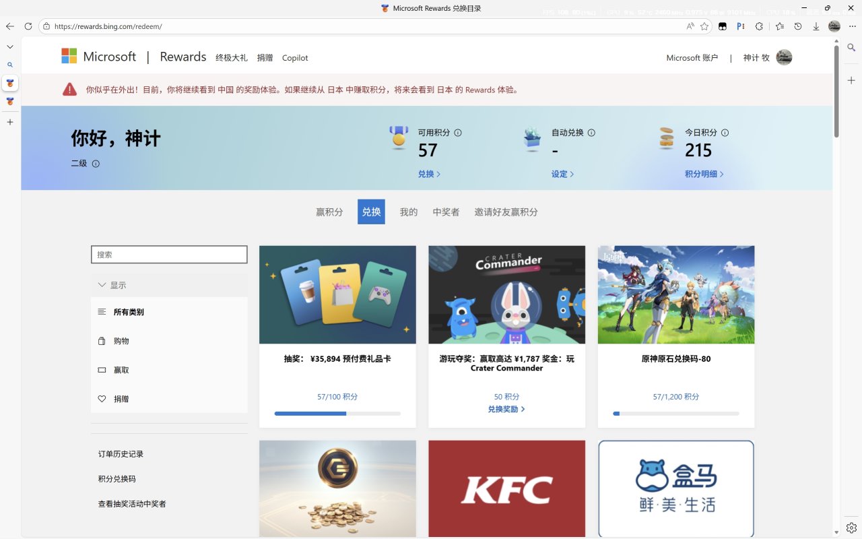This screenshot has width=862, height=539.
Task: Click the Microsoft logo in the page header
Action: [99, 57]
